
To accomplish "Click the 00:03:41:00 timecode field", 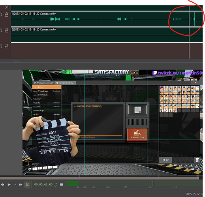I will coord(43,184).
